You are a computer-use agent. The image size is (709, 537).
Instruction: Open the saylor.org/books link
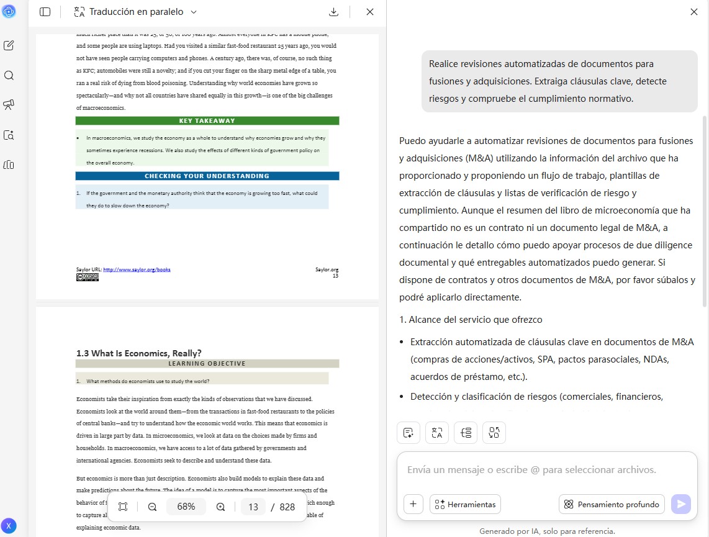tap(137, 269)
